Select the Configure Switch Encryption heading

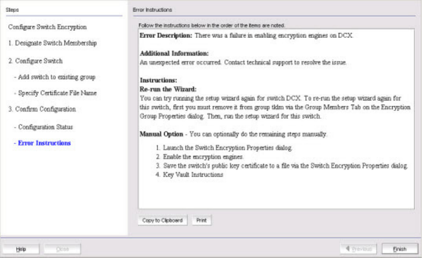point(48,27)
